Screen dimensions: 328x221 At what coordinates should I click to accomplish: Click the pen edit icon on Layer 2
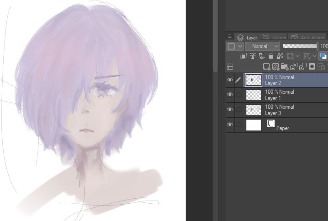pos(238,80)
